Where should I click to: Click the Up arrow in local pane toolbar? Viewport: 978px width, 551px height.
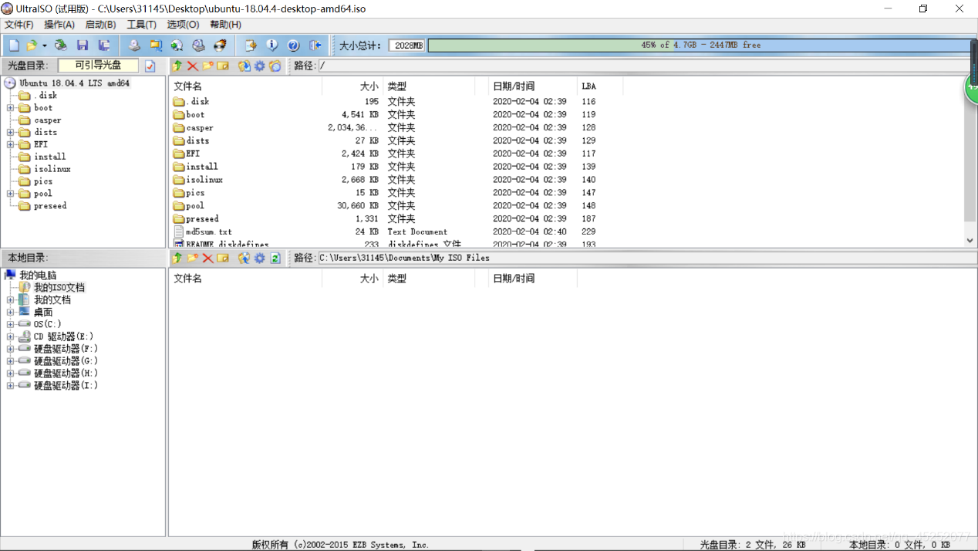tap(177, 258)
